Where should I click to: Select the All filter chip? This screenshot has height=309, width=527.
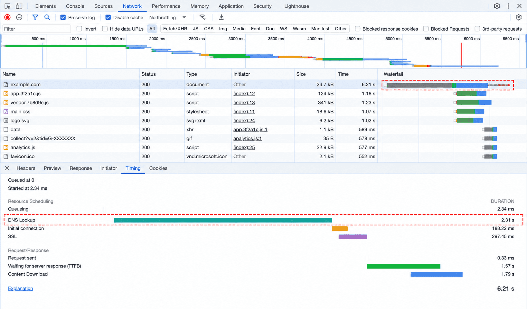tap(152, 29)
